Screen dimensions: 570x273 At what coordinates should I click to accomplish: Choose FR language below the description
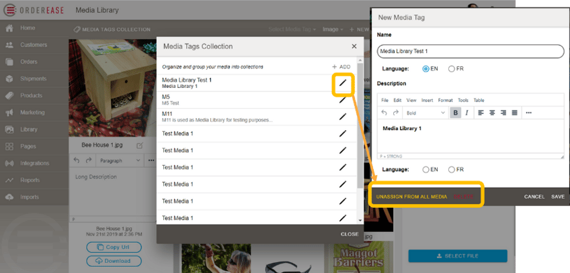(x=452, y=170)
